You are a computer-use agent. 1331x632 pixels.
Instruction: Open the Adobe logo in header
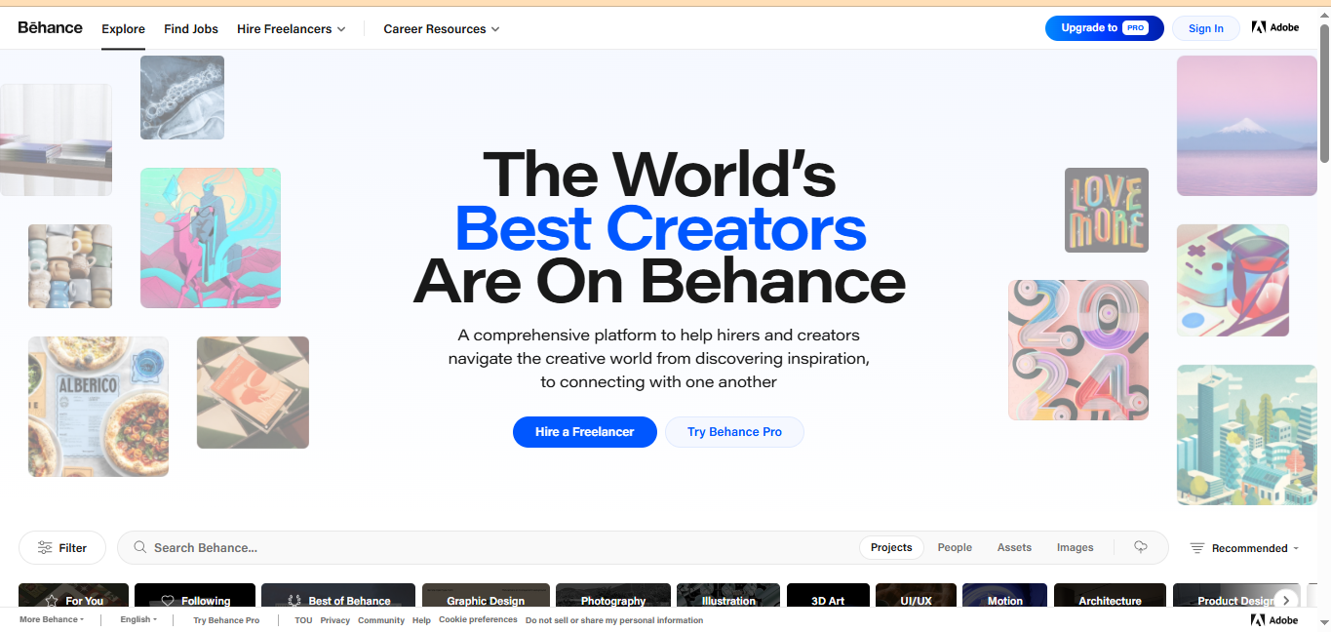(1275, 28)
